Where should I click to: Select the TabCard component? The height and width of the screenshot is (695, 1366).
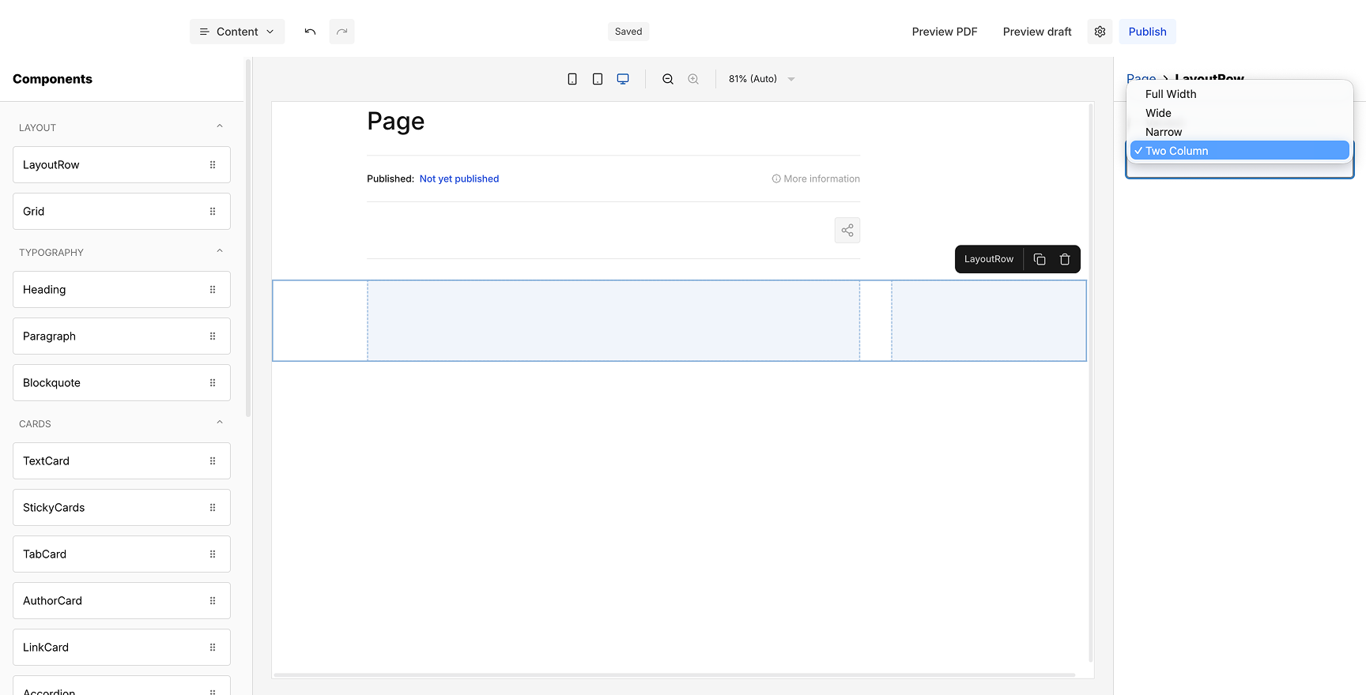122,554
